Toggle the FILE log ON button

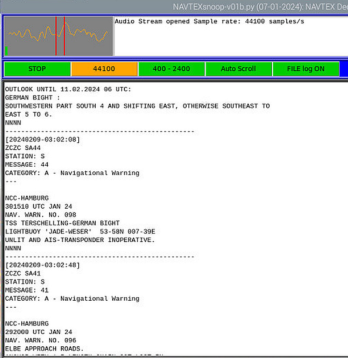(x=306, y=69)
